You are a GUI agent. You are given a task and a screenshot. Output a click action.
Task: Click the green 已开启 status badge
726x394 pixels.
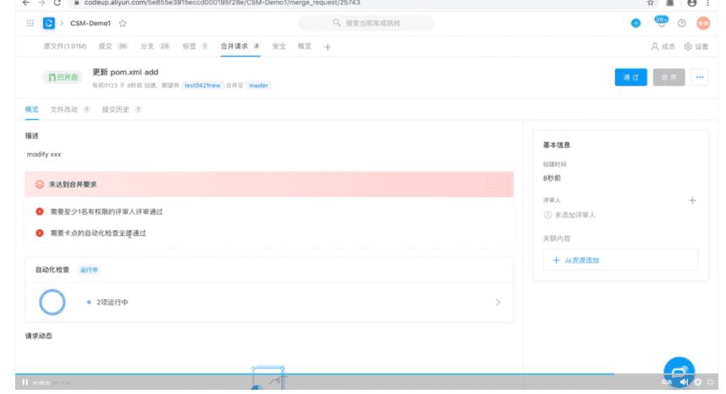pos(63,77)
